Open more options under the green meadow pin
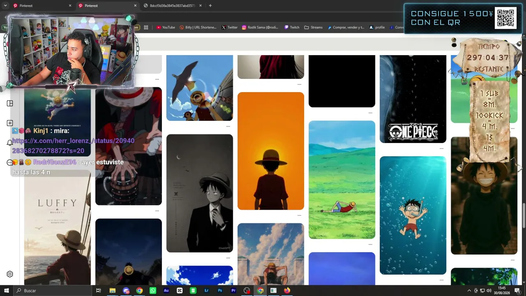The width and height of the screenshot is (526, 296). coord(370,244)
